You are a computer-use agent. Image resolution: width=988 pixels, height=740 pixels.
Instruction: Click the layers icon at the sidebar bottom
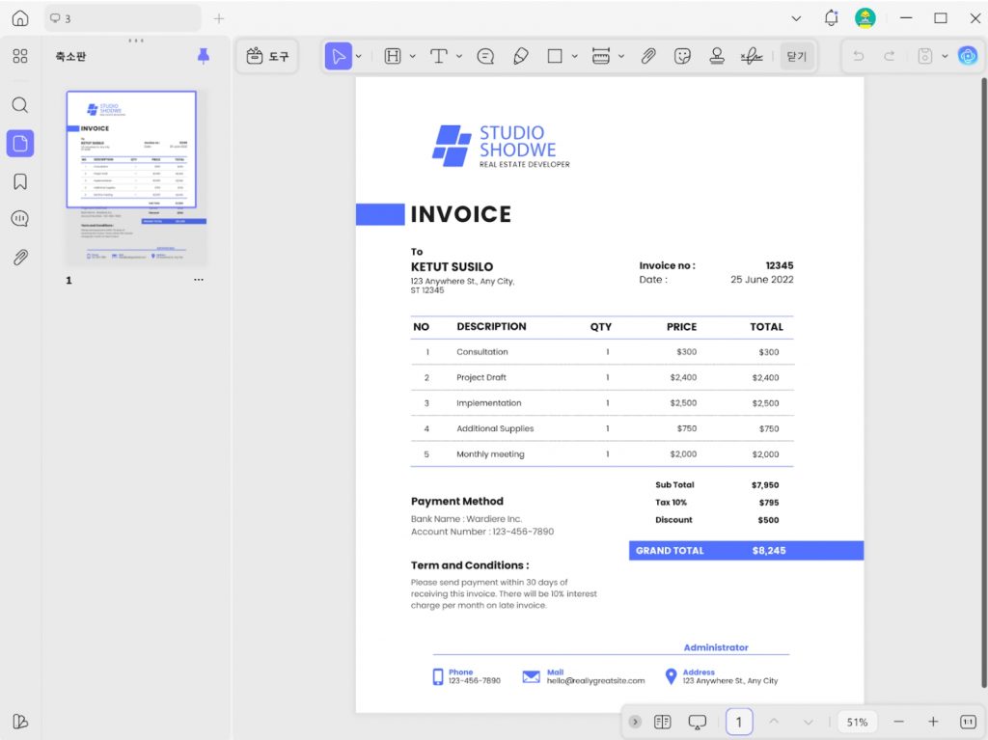point(20,721)
